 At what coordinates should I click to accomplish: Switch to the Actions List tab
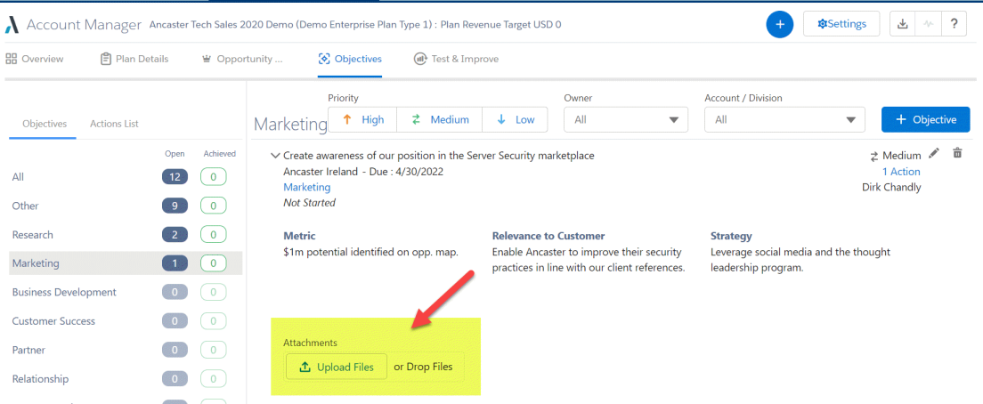[114, 124]
